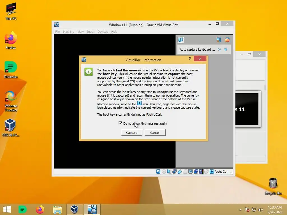The image size is (287, 215).
Task: Click the VirtualBox window title bar icon
Action: click(57, 25)
